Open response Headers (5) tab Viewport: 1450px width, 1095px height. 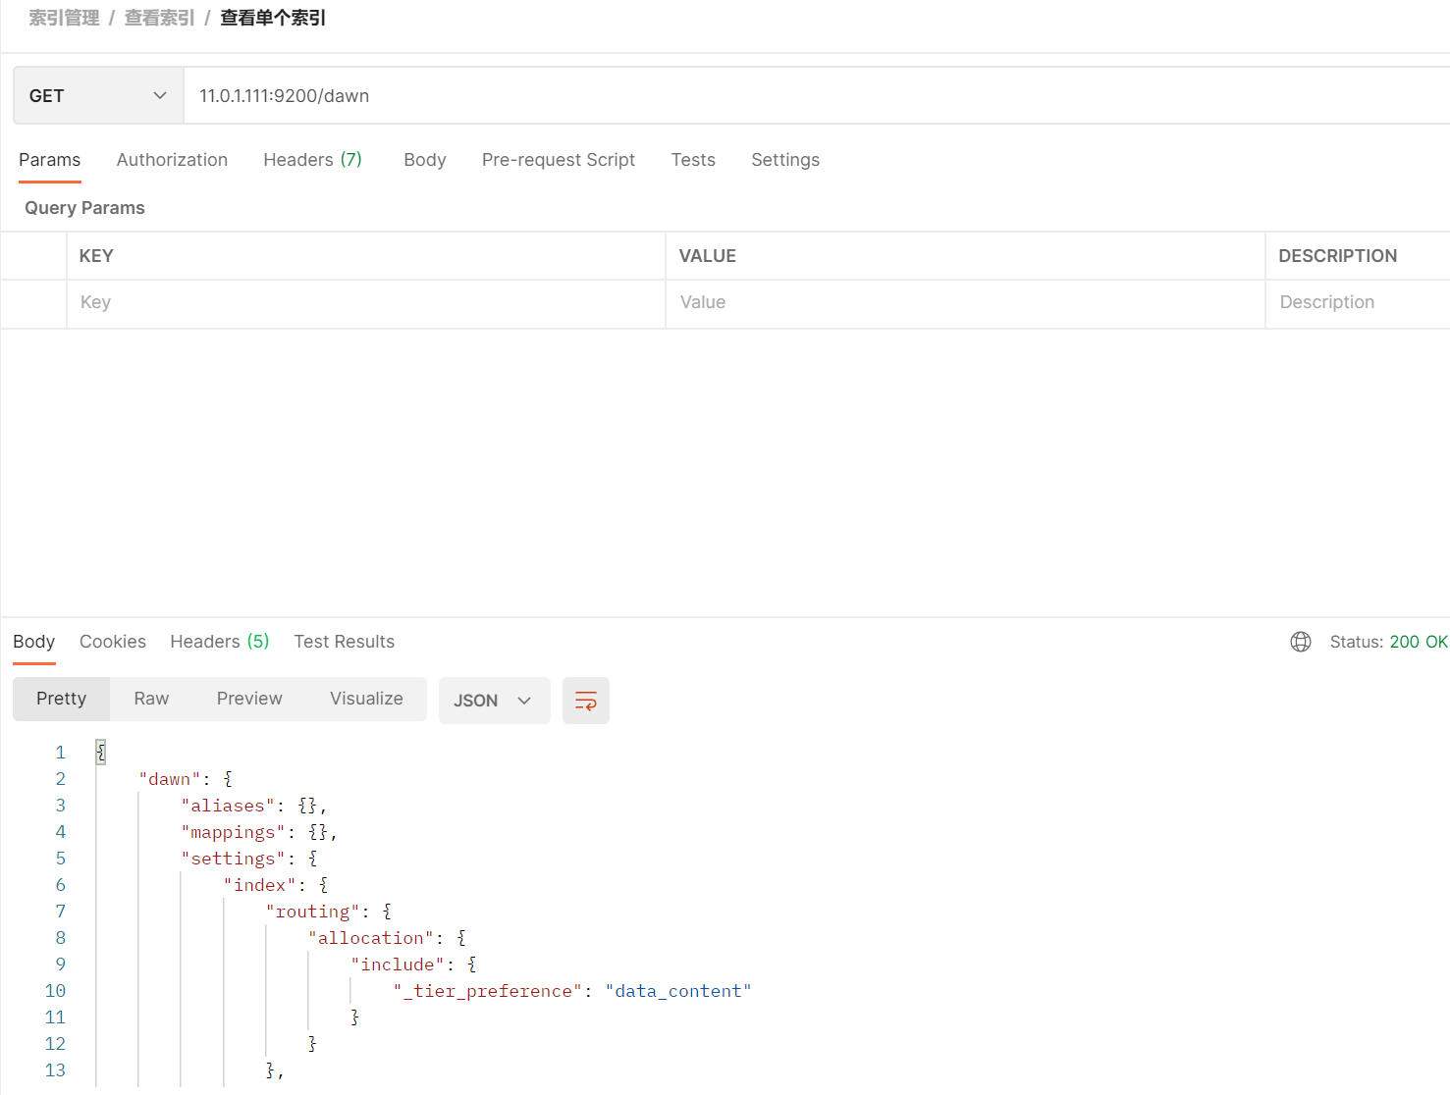[220, 642]
